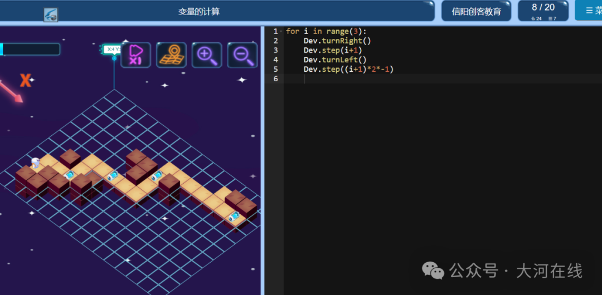
Task: Click the avatar icon in title bar
Action: pos(51,15)
